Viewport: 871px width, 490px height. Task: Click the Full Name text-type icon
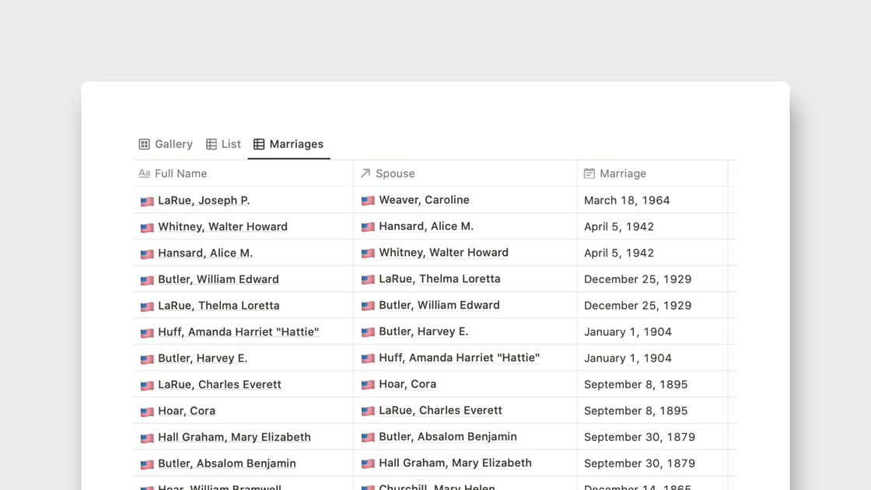coord(145,173)
